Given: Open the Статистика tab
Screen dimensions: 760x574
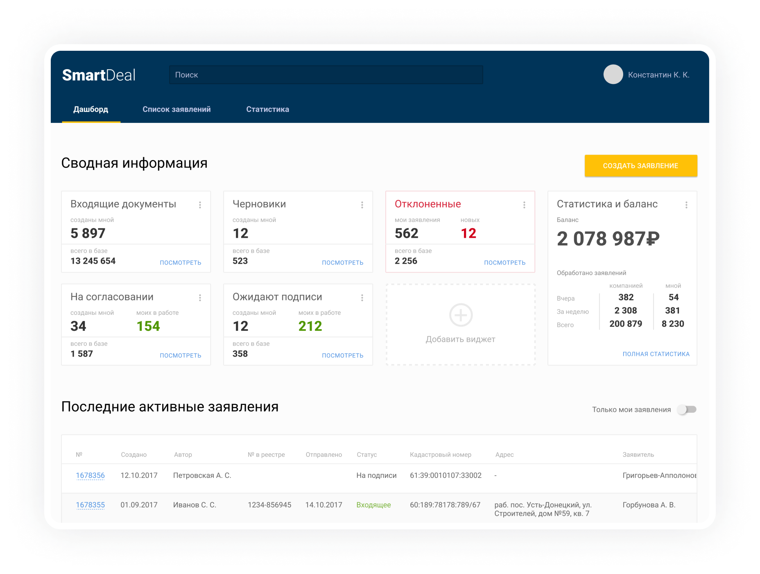Looking at the screenshot, I should tap(267, 109).
